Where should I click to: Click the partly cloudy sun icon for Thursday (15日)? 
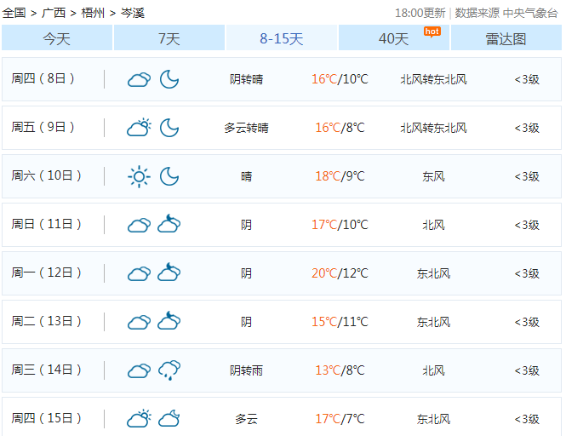tap(139, 419)
